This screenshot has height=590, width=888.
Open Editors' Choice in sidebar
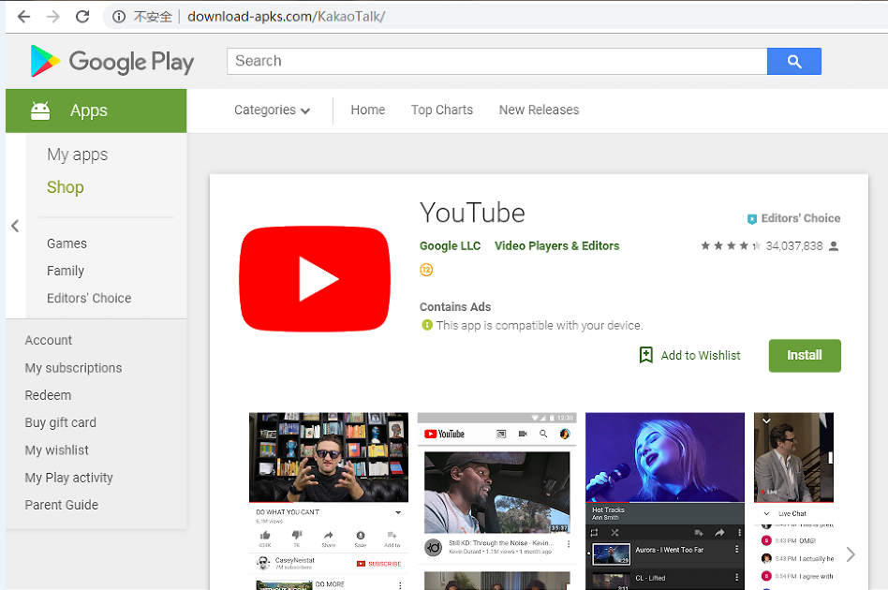pos(89,298)
